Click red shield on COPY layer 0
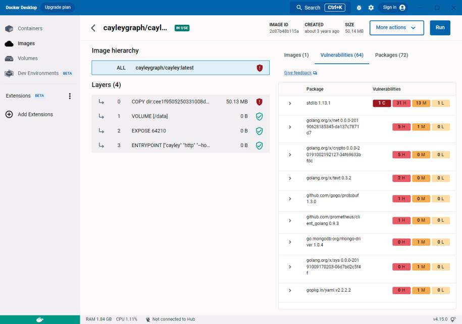462x324 pixels. pos(260,102)
